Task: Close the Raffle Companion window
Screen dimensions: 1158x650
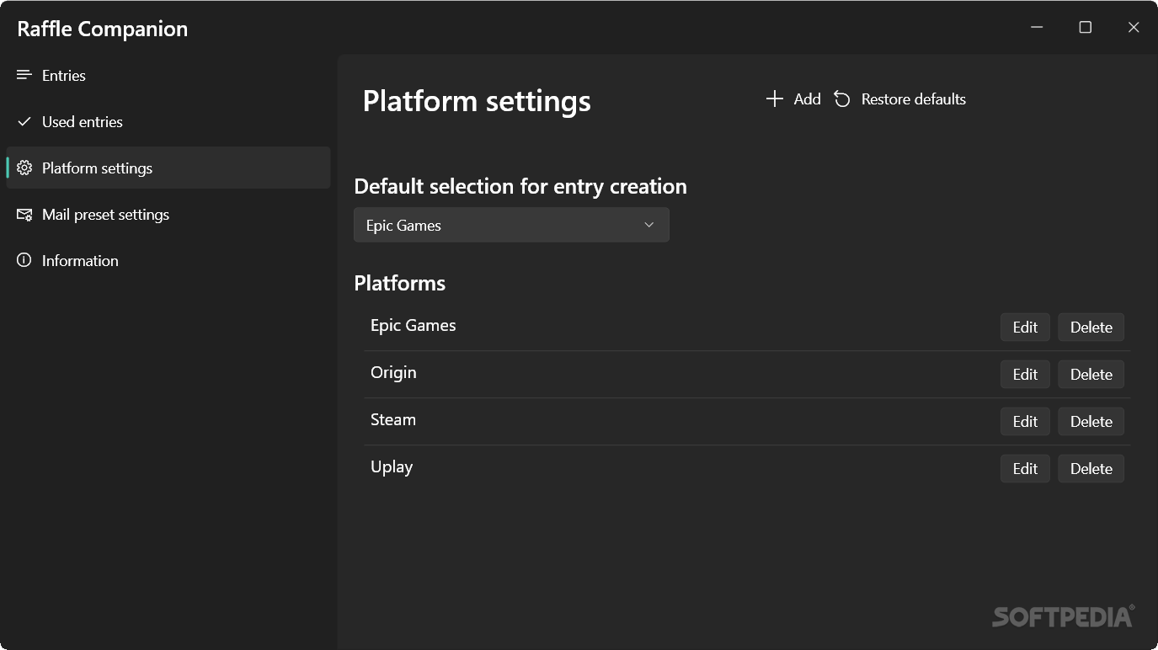Action: (1134, 27)
